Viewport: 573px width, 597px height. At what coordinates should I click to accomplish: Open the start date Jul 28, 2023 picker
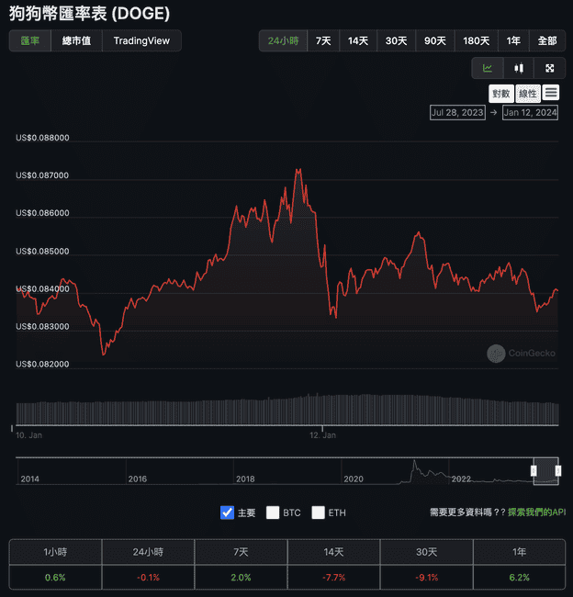pyautogui.click(x=456, y=113)
